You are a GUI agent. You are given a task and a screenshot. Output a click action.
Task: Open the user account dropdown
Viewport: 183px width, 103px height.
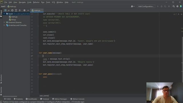click(133, 6)
